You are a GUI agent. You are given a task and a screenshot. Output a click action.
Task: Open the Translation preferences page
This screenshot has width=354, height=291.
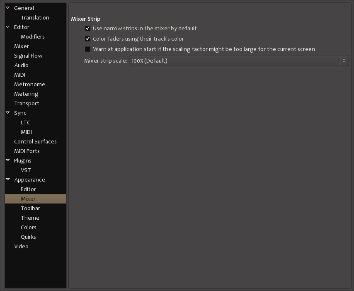click(x=35, y=17)
